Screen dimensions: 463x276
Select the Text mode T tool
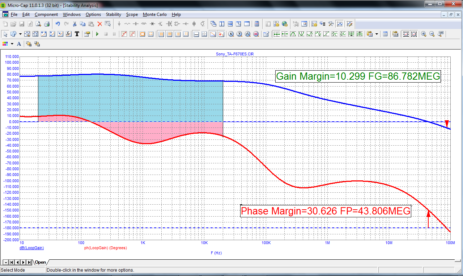[77, 34]
